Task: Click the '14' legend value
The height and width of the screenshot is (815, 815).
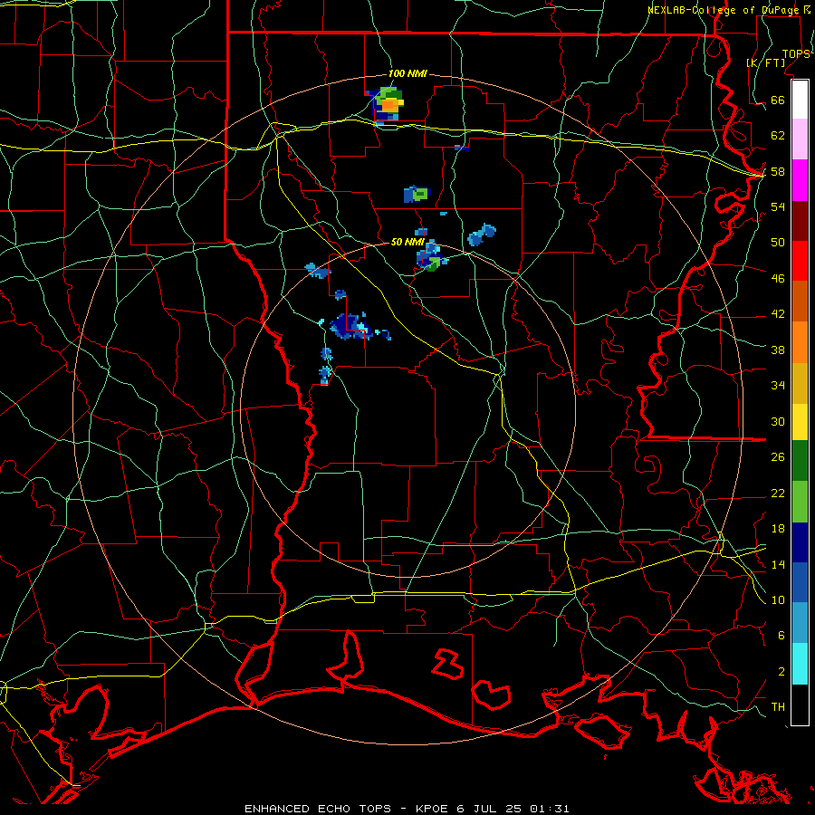Action: (x=778, y=564)
